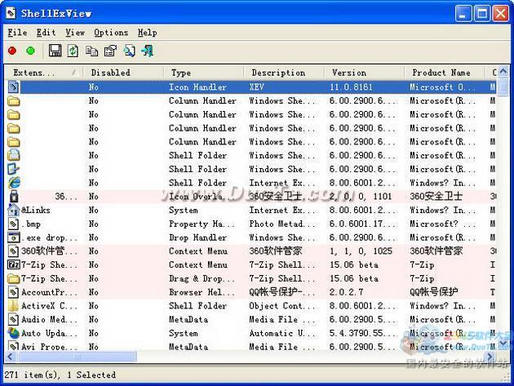Click the Audio Media row icon
The height and width of the screenshot is (386, 514).
coord(14,319)
